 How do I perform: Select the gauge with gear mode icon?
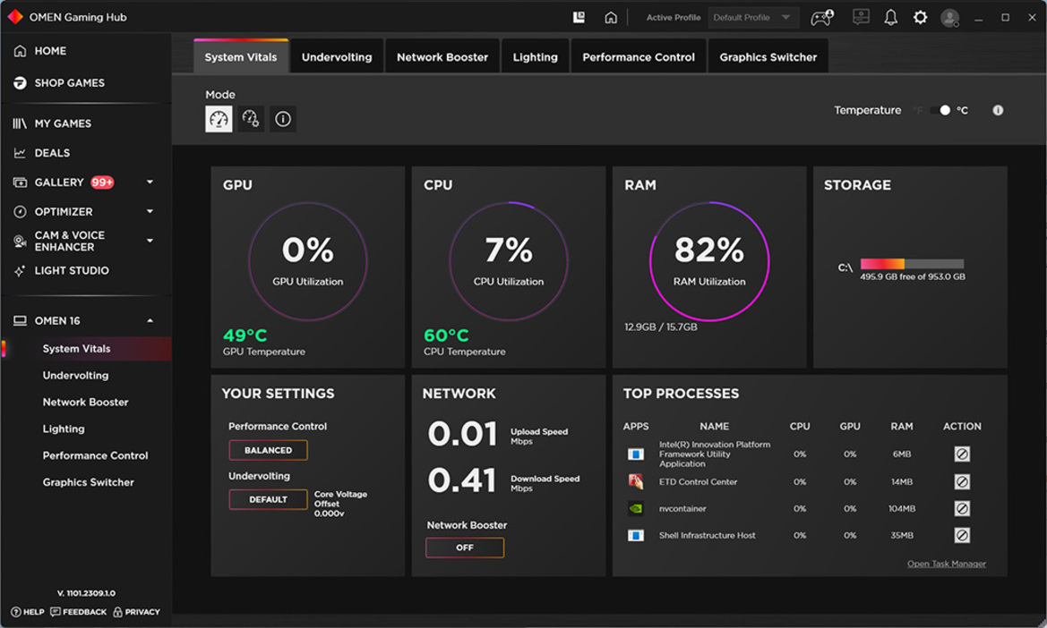click(251, 119)
